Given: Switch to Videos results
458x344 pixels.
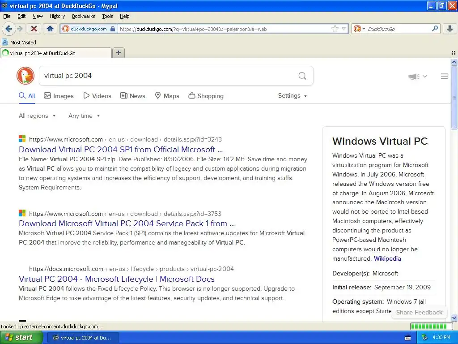Looking at the screenshot, I should 97,96.
